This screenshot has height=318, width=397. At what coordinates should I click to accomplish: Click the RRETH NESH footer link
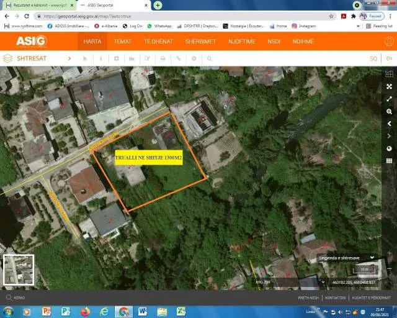308,298
